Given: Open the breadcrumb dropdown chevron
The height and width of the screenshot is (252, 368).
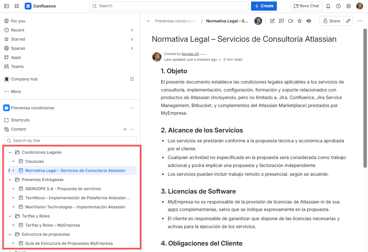Looking at the screenshot, I should (x=148, y=21).
